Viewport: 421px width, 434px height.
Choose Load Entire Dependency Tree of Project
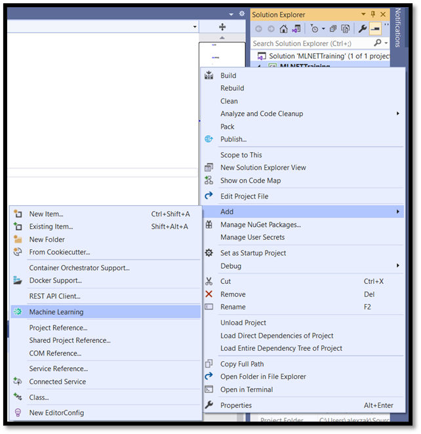click(304, 348)
